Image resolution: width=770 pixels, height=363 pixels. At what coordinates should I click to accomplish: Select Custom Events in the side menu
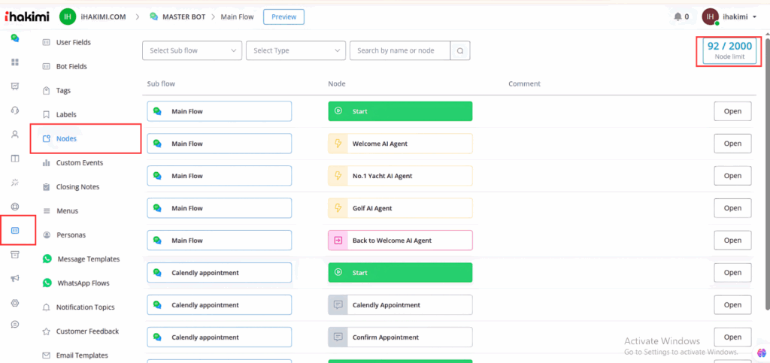79,162
